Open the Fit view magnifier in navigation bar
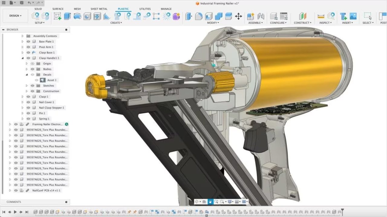 [223, 202]
